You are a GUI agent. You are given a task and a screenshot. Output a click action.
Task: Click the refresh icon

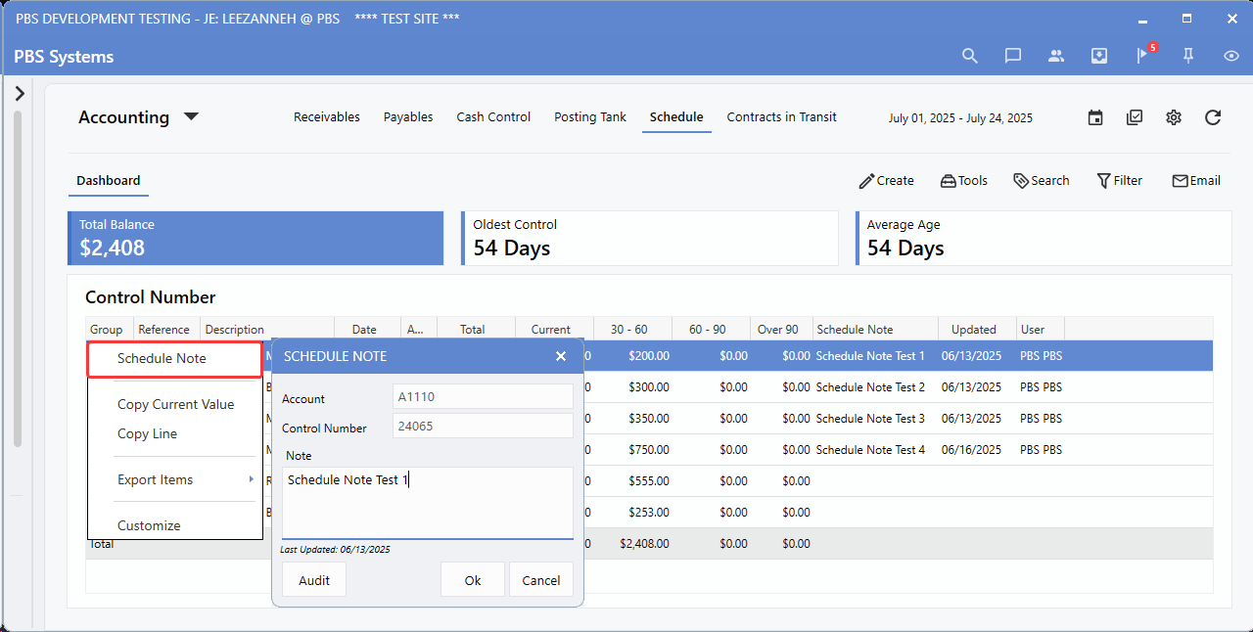click(1213, 117)
